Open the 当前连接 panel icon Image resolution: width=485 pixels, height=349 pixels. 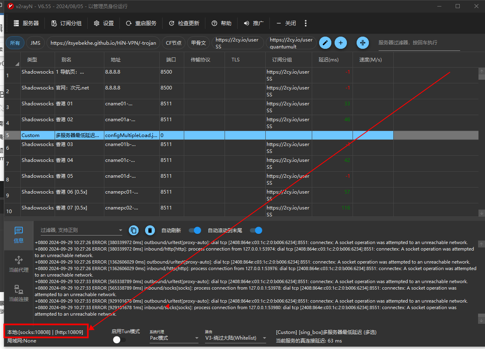pyautogui.click(x=19, y=293)
